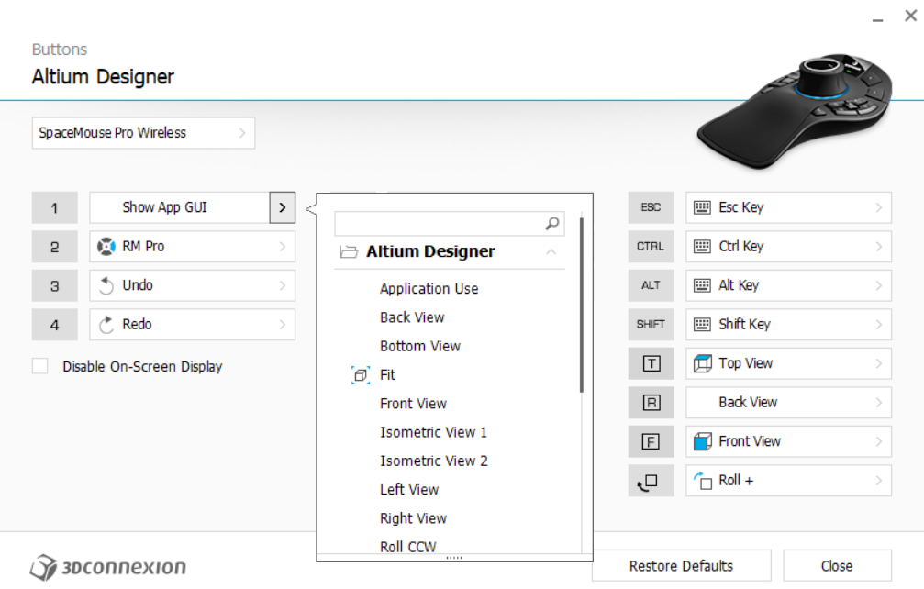Select Bottom View from command list
Screen dimensions: 924x589
(x=420, y=346)
